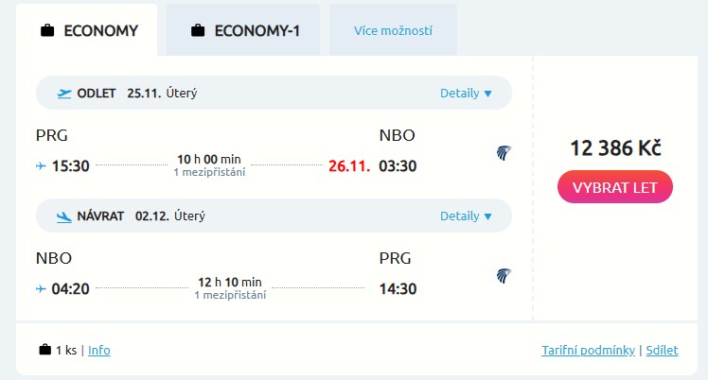Click the airline logo for return flight
Image resolution: width=708 pixels, height=380 pixels.
504,276
